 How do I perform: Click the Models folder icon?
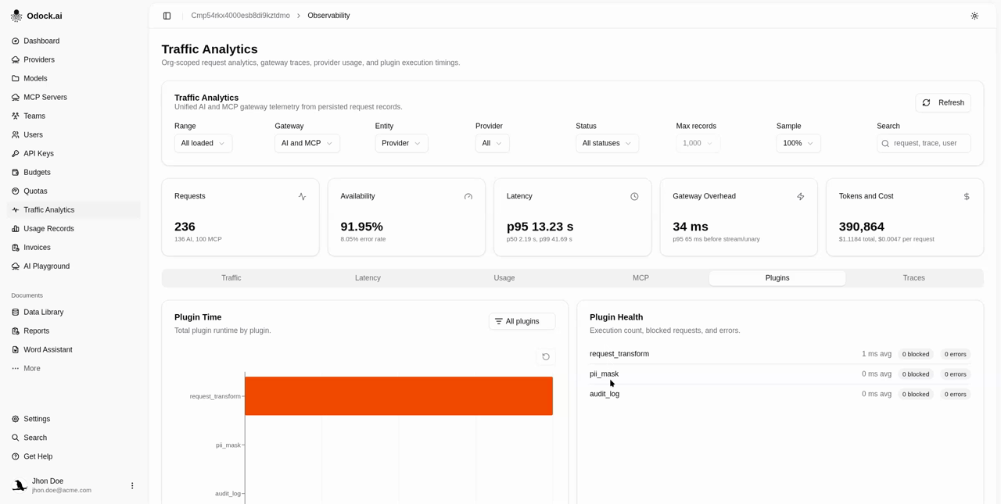tap(15, 78)
